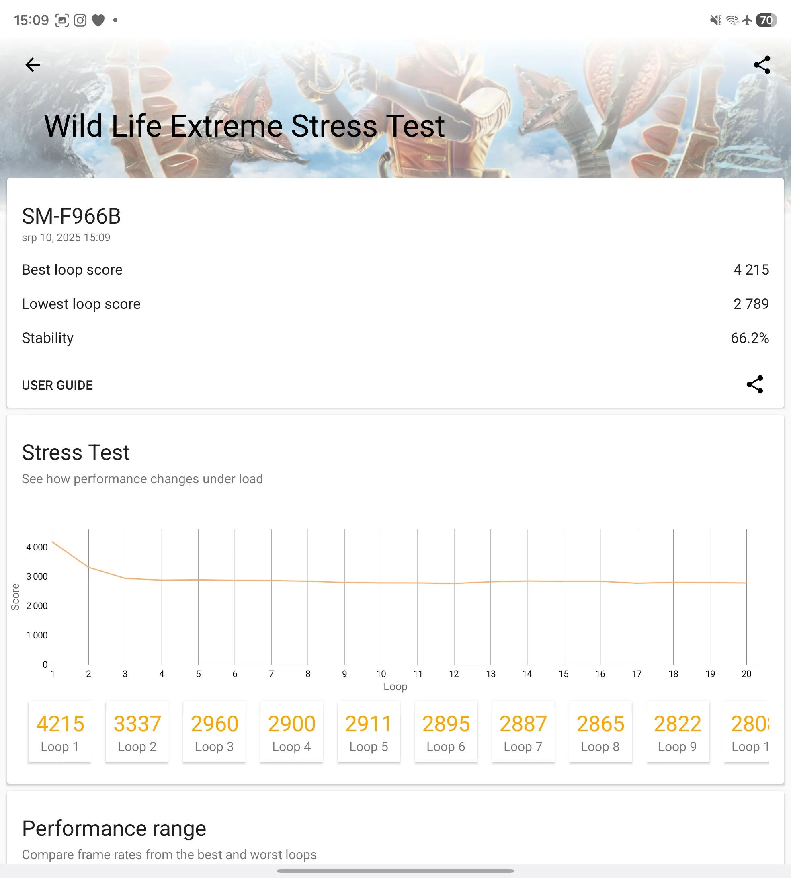
Task: Tap the battery level indicator showing 70
Action: click(x=766, y=21)
